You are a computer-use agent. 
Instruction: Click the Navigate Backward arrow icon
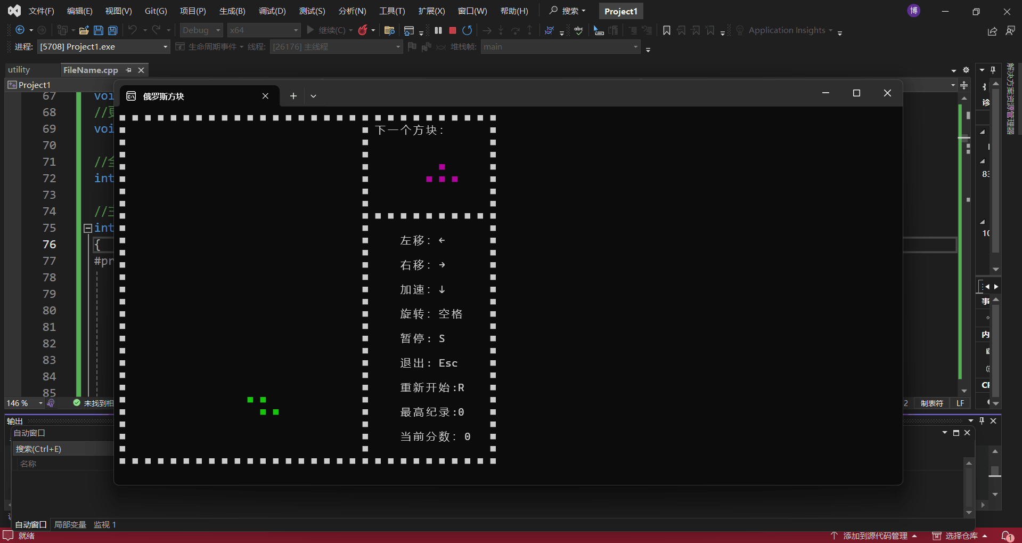click(x=20, y=30)
